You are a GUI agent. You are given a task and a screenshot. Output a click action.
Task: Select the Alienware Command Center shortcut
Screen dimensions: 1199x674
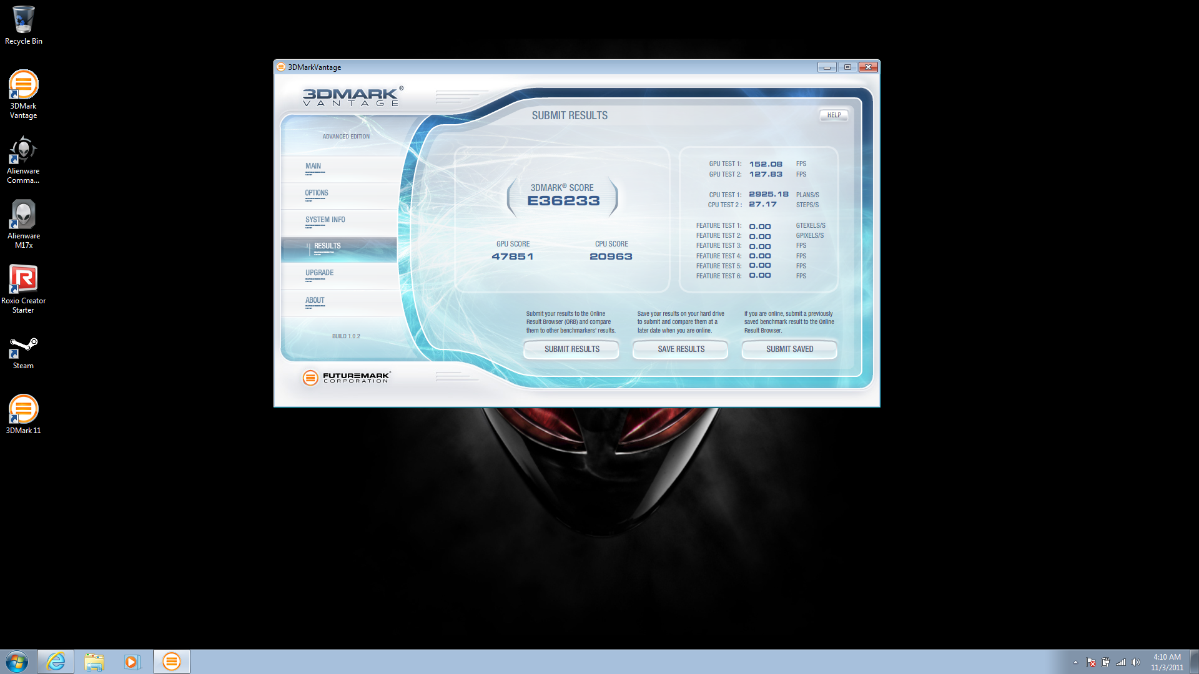pyautogui.click(x=23, y=160)
